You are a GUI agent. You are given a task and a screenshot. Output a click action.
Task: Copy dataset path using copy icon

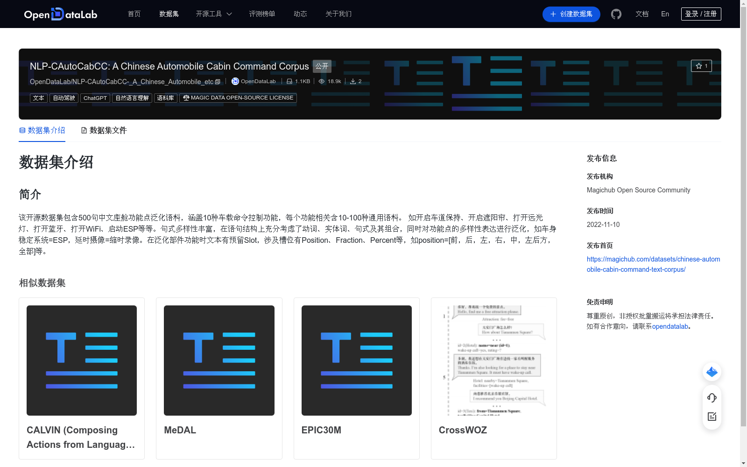(x=218, y=82)
